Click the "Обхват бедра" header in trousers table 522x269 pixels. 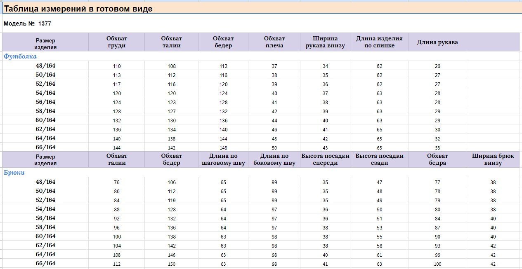[x=437, y=159]
